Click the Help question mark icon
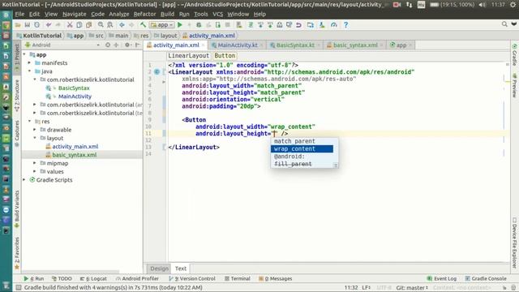Image resolution: width=519 pixels, height=292 pixels. pyautogui.click(x=345, y=25)
